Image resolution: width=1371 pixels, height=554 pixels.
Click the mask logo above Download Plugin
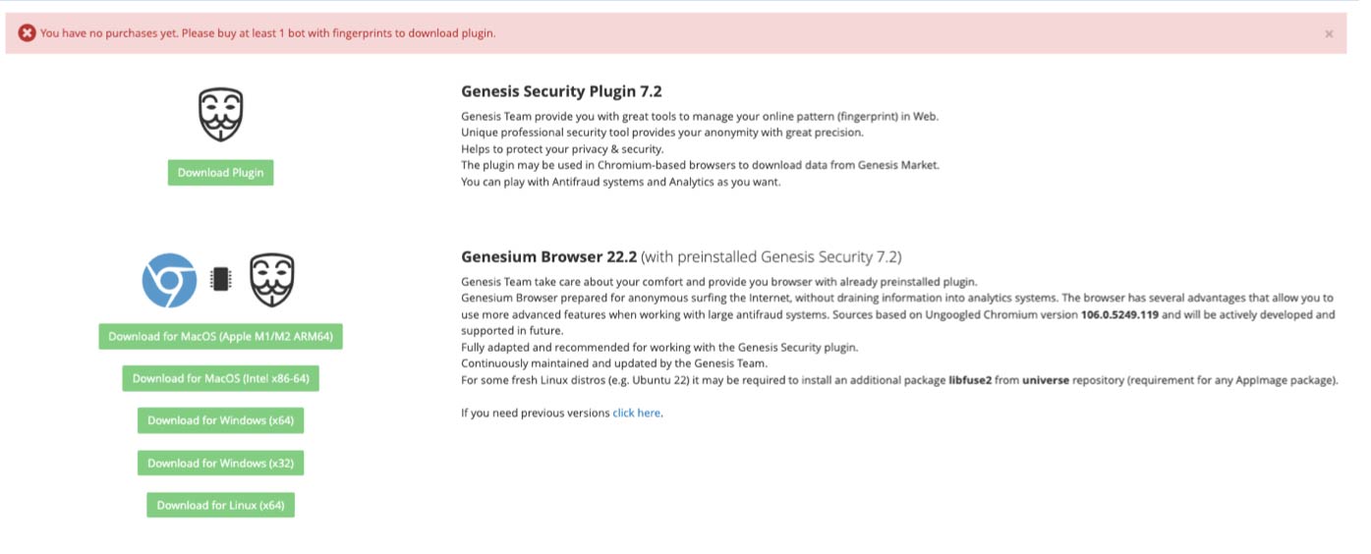pyautogui.click(x=220, y=114)
